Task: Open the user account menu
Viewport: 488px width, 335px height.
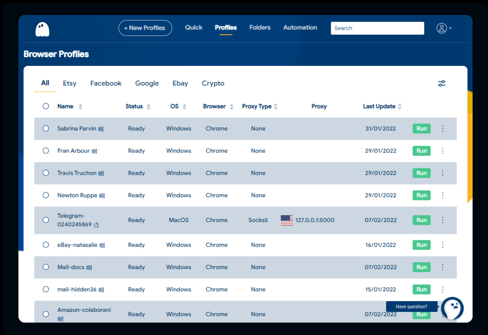Action: tap(444, 28)
